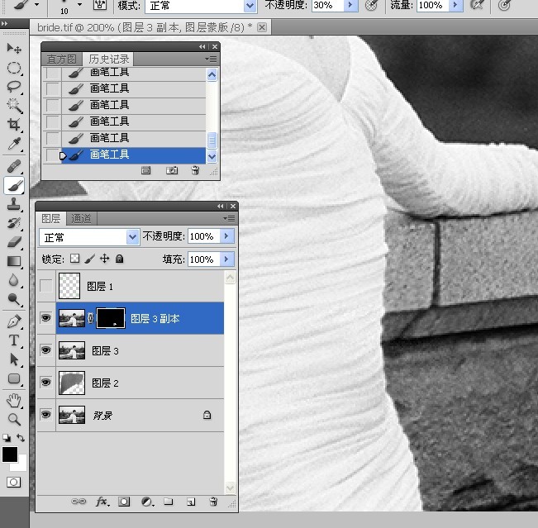The height and width of the screenshot is (528, 538).
Task: Select layer mask thumbnail of 图层 3 副本
Action: point(111,318)
